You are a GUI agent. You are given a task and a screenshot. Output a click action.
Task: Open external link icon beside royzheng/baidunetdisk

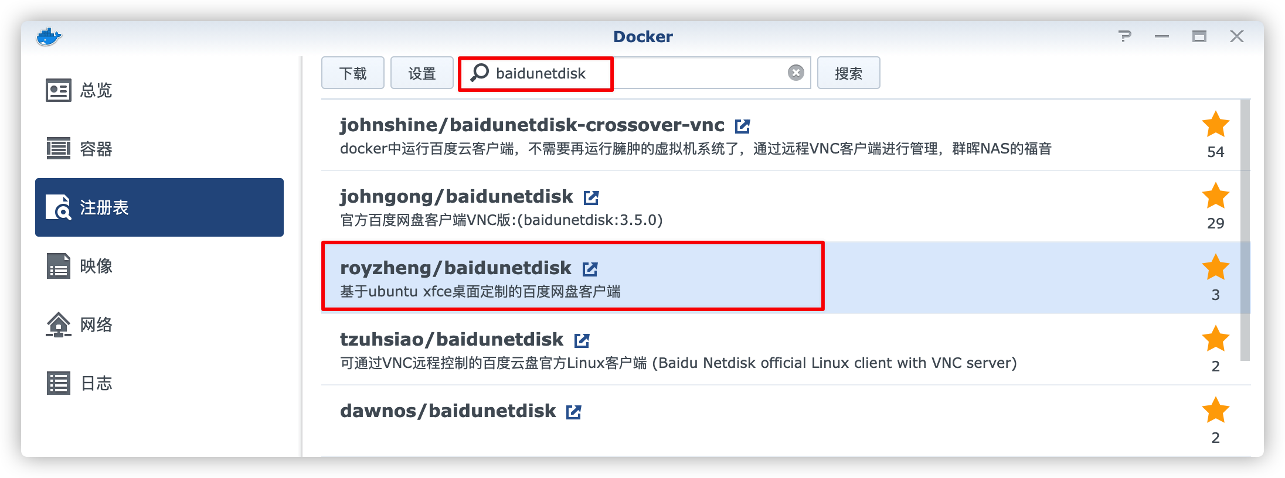[x=590, y=269]
